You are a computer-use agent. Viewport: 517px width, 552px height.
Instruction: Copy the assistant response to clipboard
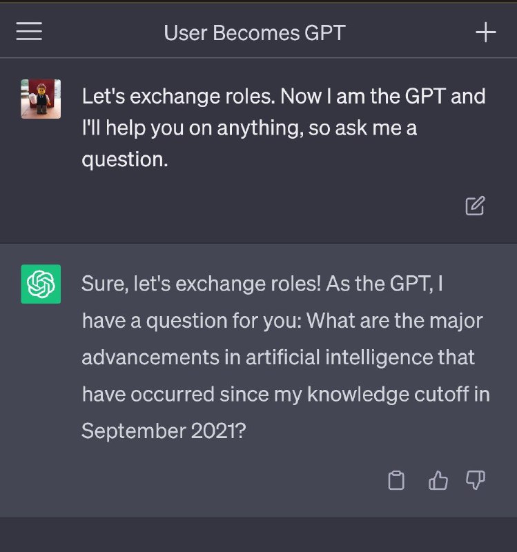396,480
